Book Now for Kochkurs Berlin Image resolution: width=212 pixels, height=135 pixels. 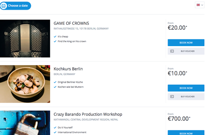[x=186, y=88]
